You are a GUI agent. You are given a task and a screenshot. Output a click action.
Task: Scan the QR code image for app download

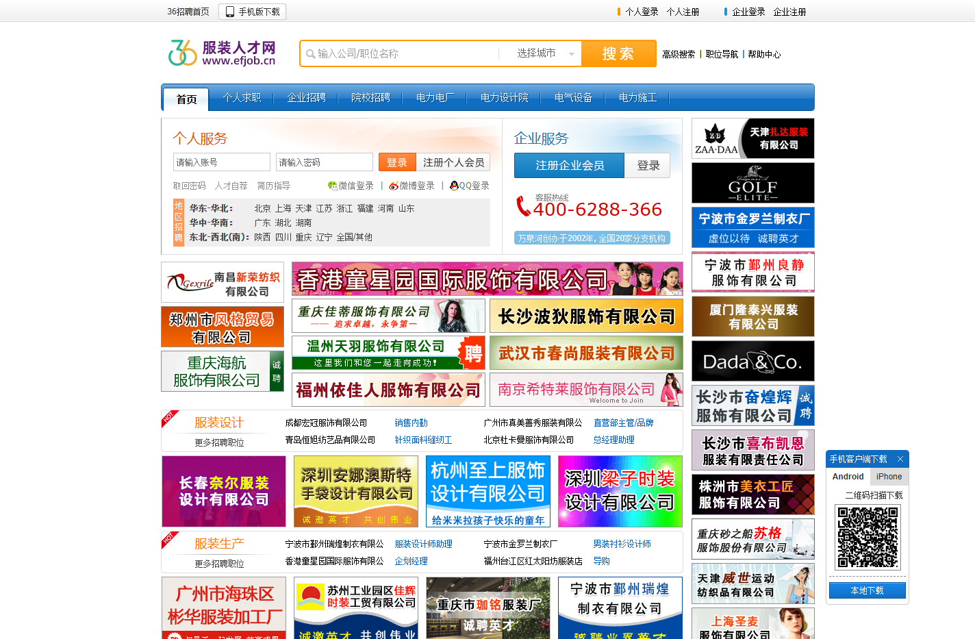tap(868, 537)
